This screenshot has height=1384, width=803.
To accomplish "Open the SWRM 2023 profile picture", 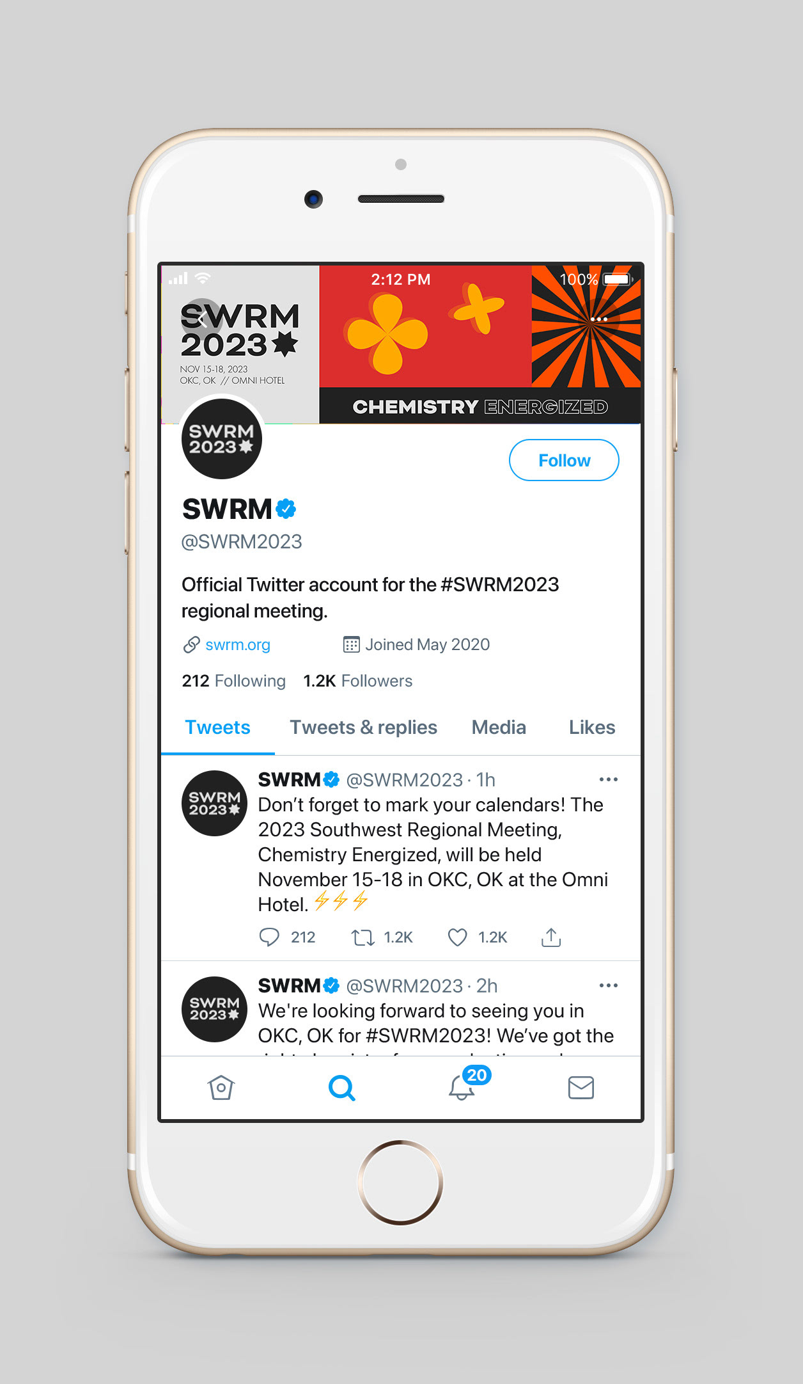I will tap(222, 438).
